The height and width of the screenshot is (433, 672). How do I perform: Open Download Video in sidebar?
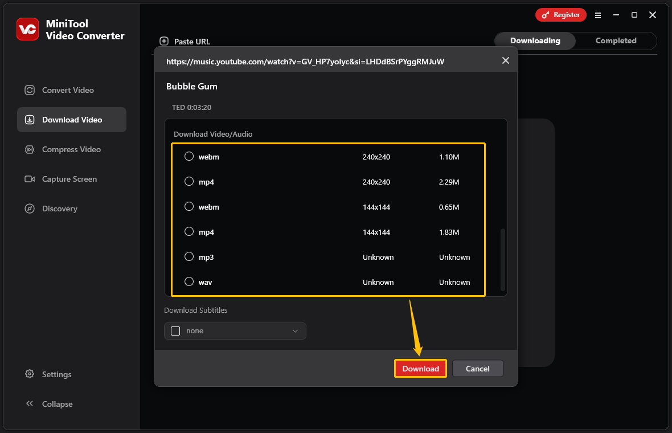(72, 120)
